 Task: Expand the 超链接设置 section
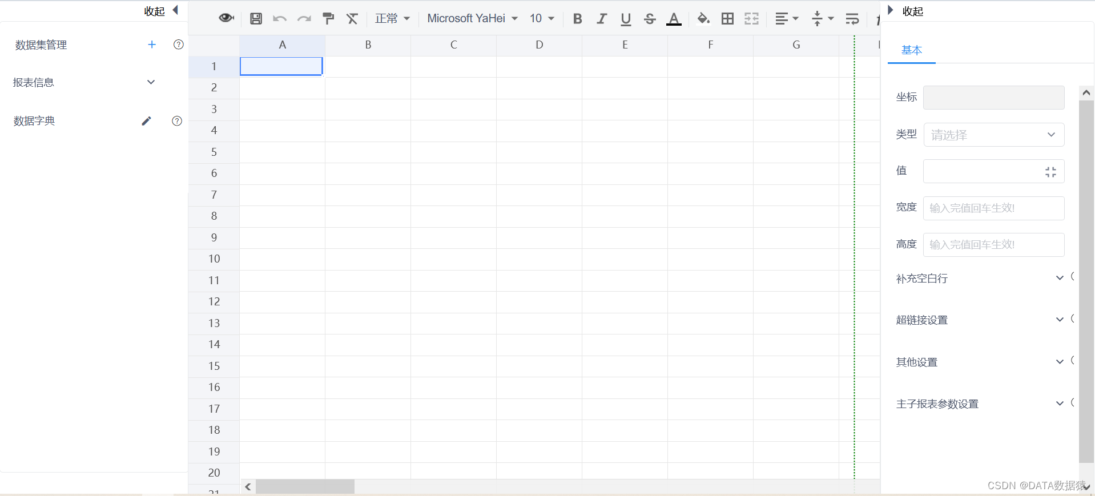(x=1060, y=320)
